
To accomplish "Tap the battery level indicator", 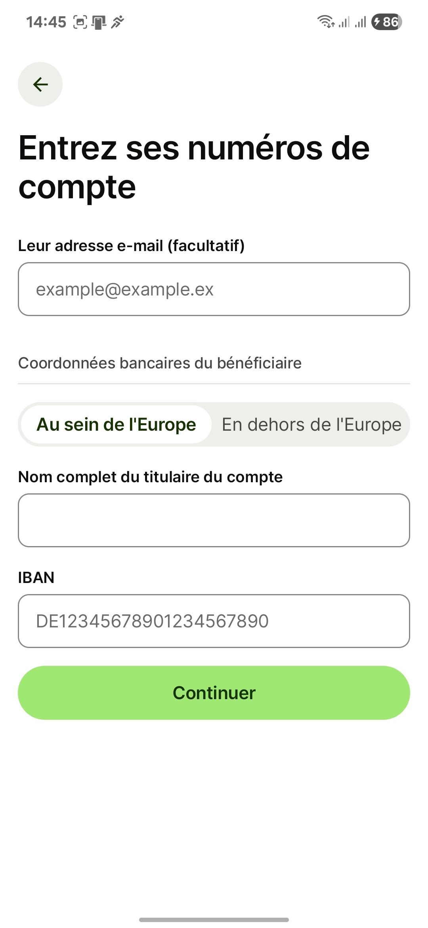I will [x=386, y=21].
